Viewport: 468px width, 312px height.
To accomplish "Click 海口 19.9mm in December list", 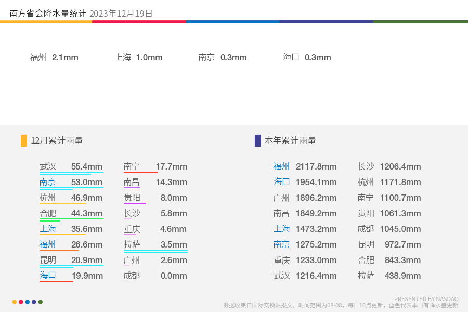I will click(71, 276).
